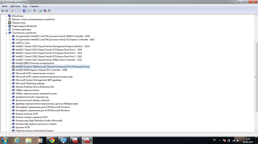Screen dimensions: 258x144
Task: Select Management Engine Interface - 1E3A
Action: (x=52, y=46)
